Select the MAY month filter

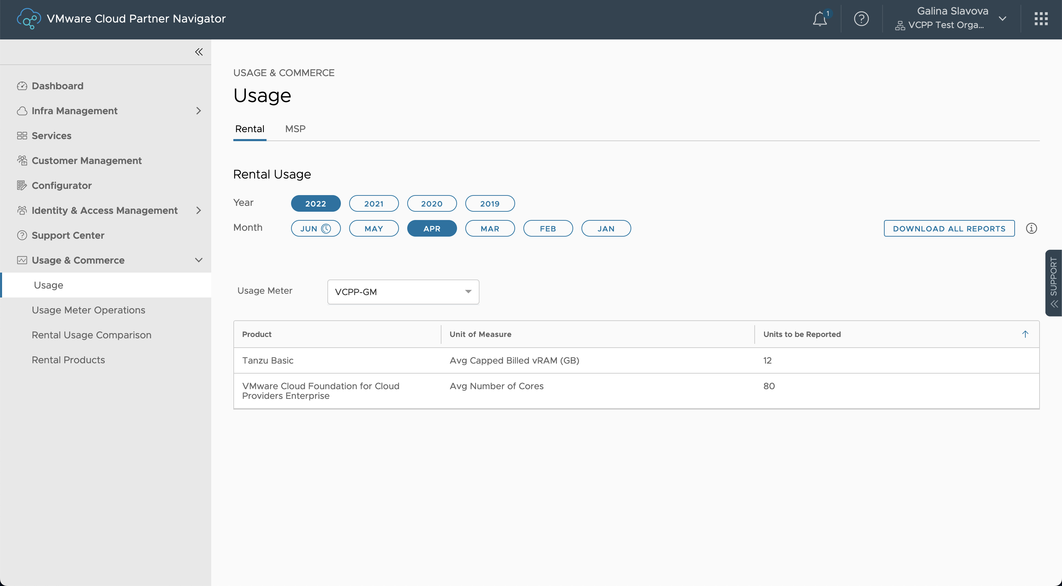tap(373, 229)
